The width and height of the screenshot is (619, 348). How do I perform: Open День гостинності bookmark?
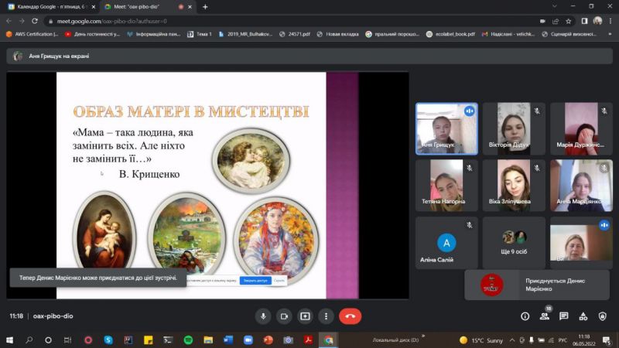[x=92, y=34]
